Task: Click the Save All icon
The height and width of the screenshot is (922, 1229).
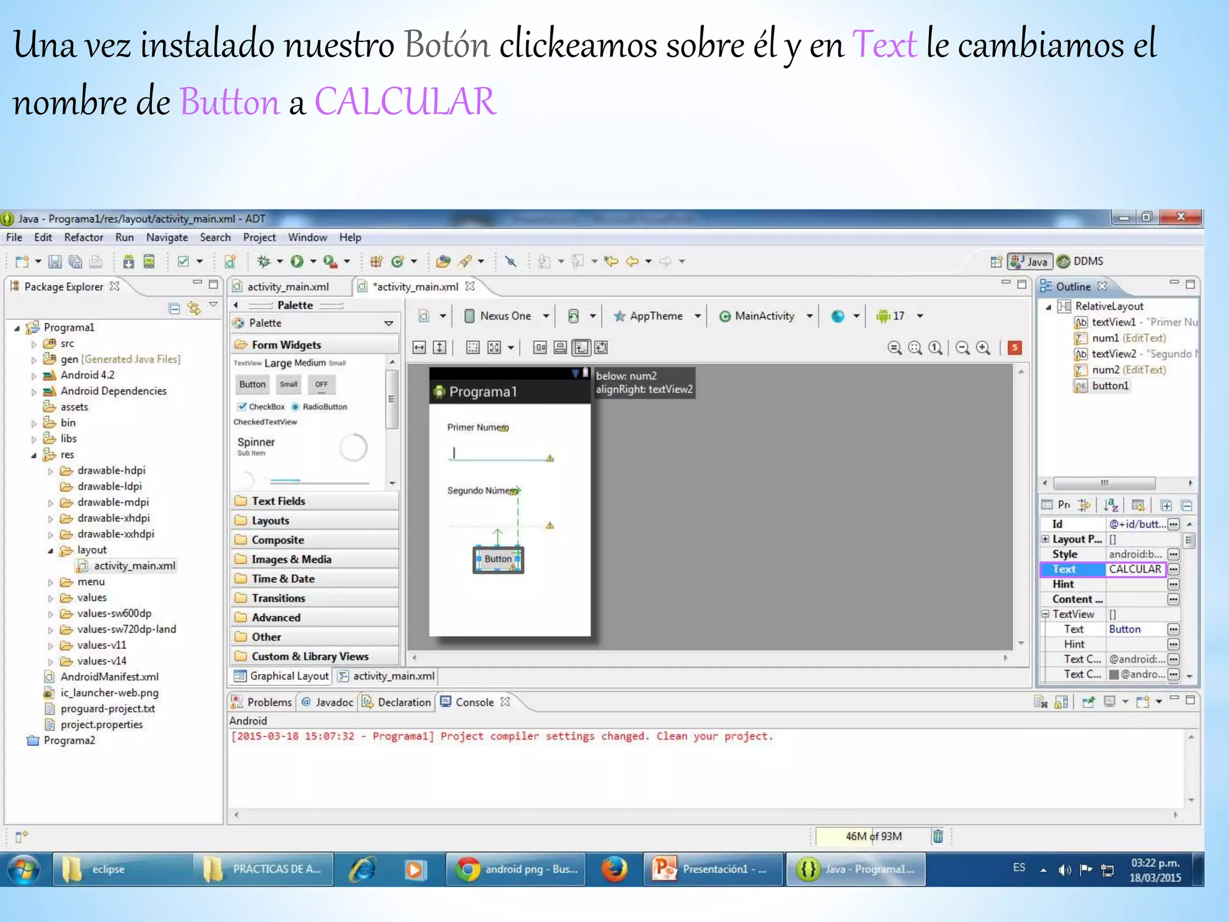Action: coord(76,262)
